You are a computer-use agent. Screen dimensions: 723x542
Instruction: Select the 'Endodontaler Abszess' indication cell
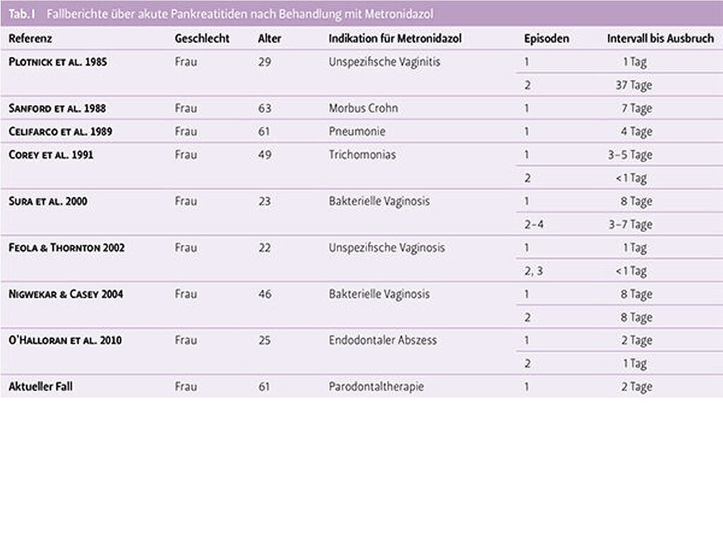383,341
